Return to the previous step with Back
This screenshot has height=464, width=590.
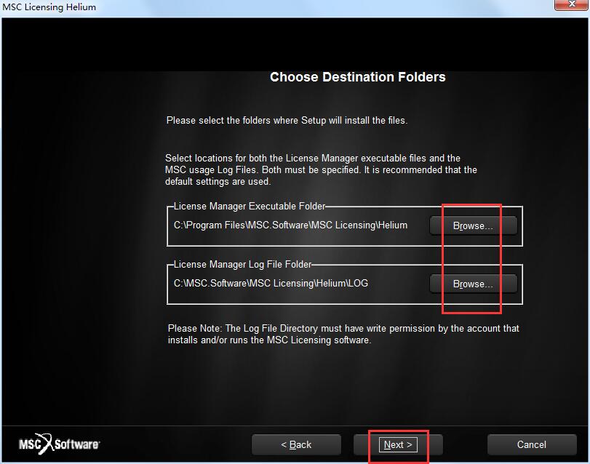pos(296,444)
